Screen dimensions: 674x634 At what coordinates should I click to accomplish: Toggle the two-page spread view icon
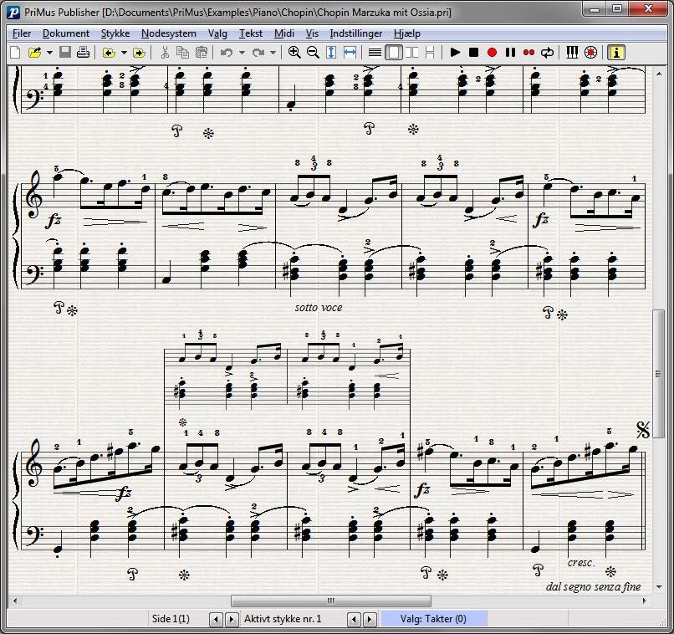411,53
